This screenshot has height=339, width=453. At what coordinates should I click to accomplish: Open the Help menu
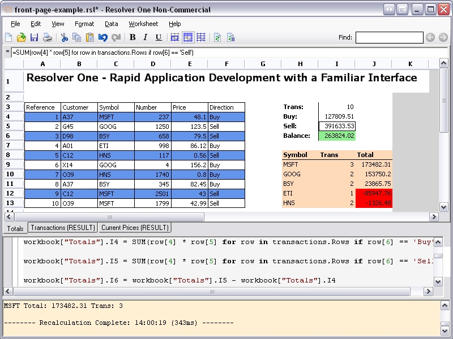tap(175, 24)
